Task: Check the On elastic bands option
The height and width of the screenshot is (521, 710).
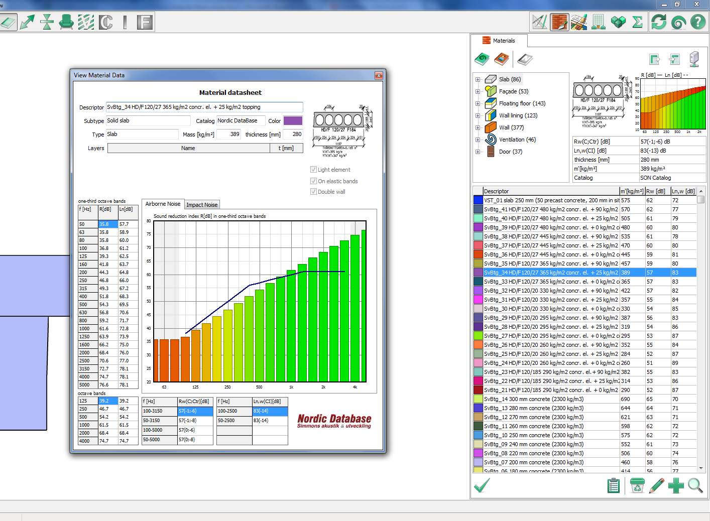Action: (314, 181)
